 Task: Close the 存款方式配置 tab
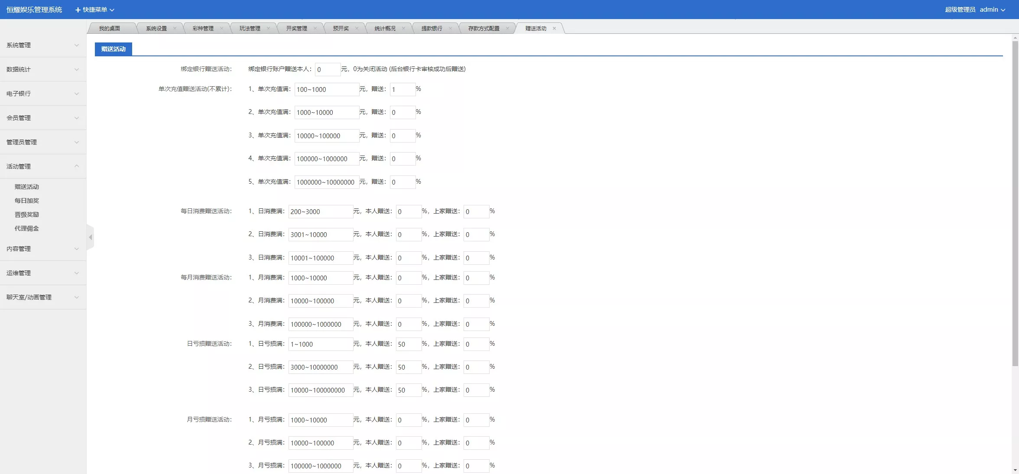[507, 29]
